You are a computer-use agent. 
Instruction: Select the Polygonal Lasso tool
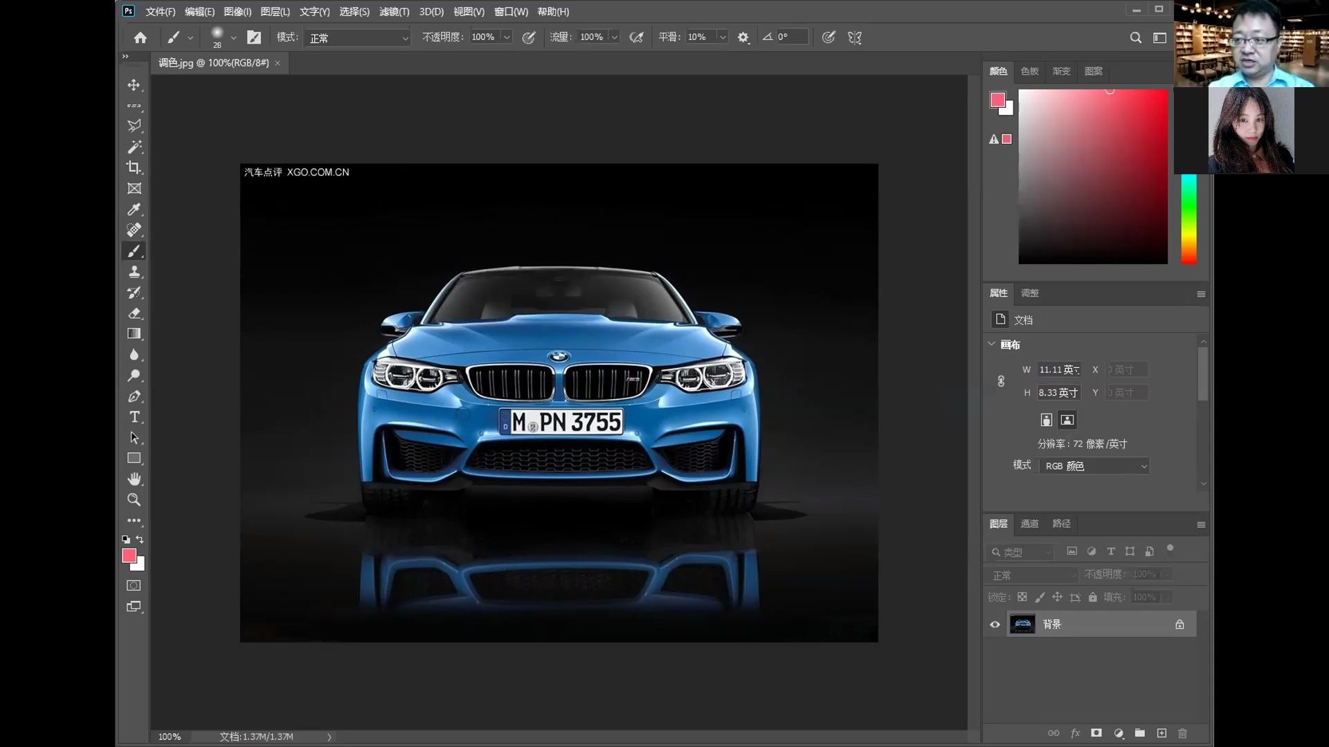coord(134,126)
